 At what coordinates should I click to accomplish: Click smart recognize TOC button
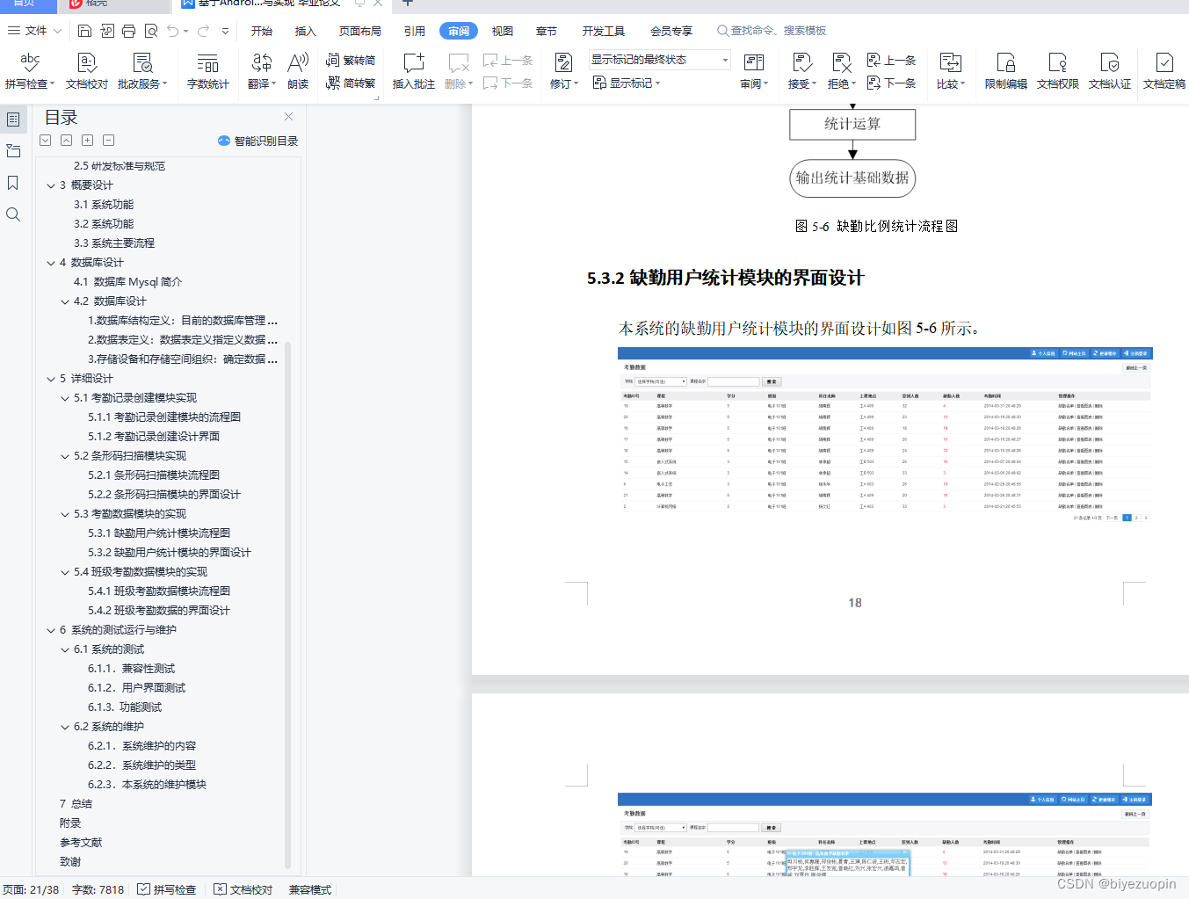click(257, 141)
